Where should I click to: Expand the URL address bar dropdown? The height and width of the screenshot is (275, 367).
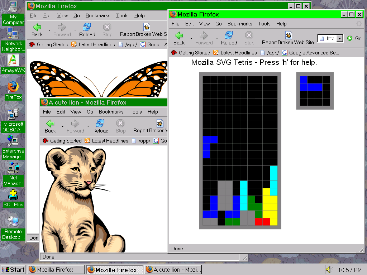[339, 38]
